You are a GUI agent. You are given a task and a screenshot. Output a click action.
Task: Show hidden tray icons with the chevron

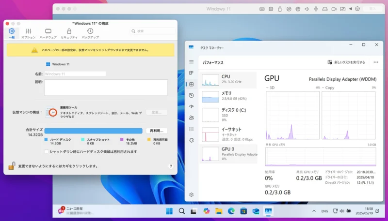point(314,211)
